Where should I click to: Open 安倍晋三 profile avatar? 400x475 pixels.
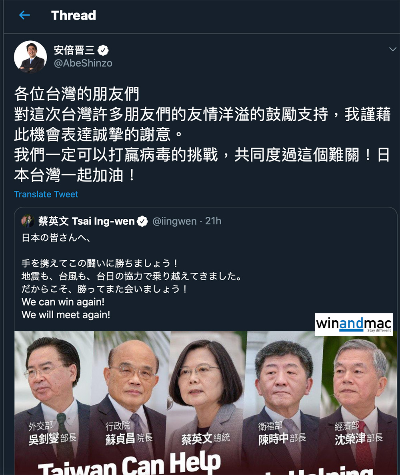pos(30,57)
